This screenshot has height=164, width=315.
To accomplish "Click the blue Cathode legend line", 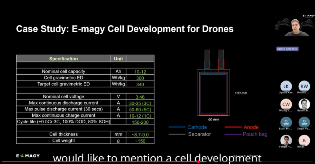I will pos(177,127).
